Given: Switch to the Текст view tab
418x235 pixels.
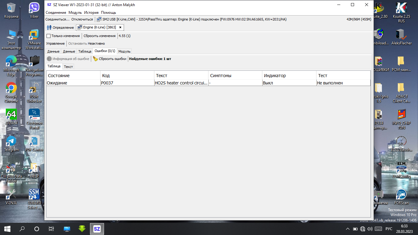Looking at the screenshot, I should pyautogui.click(x=68, y=67).
